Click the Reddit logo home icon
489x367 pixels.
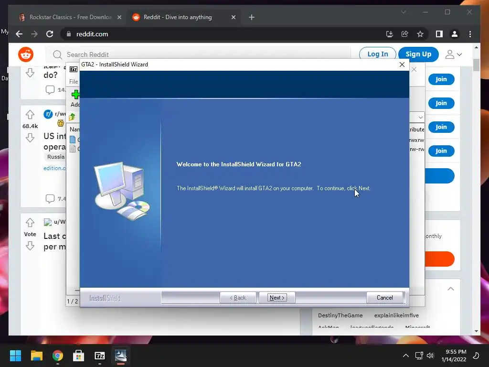click(26, 54)
